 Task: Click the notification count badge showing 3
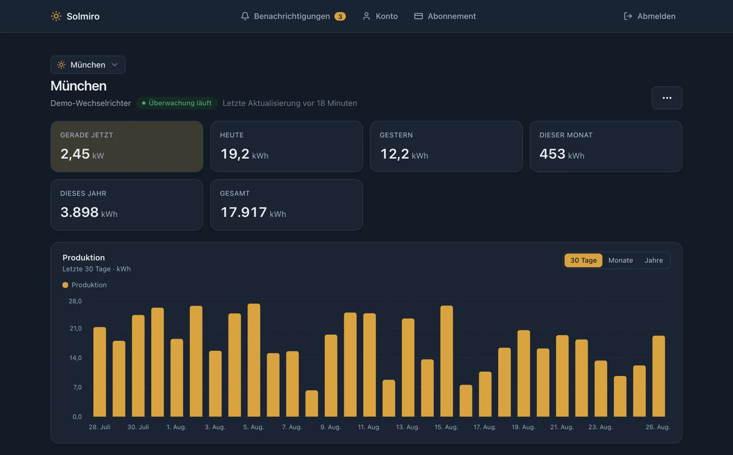pyautogui.click(x=340, y=16)
